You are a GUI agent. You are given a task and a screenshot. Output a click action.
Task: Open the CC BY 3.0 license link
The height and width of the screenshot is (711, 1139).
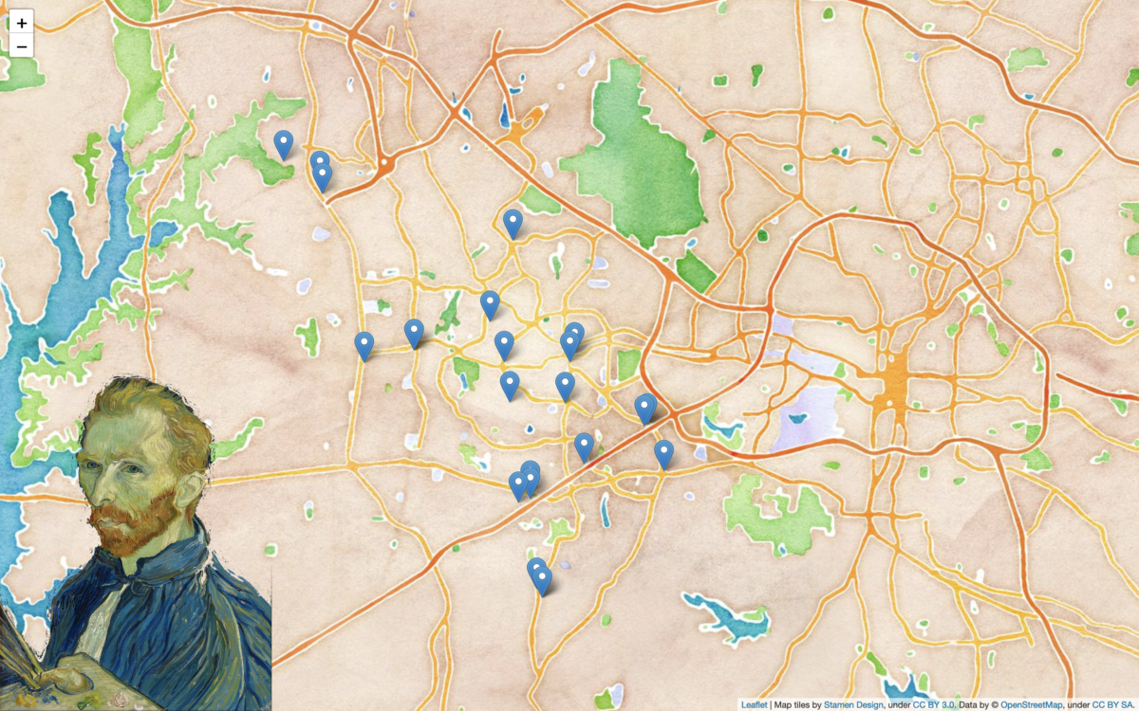click(x=933, y=705)
